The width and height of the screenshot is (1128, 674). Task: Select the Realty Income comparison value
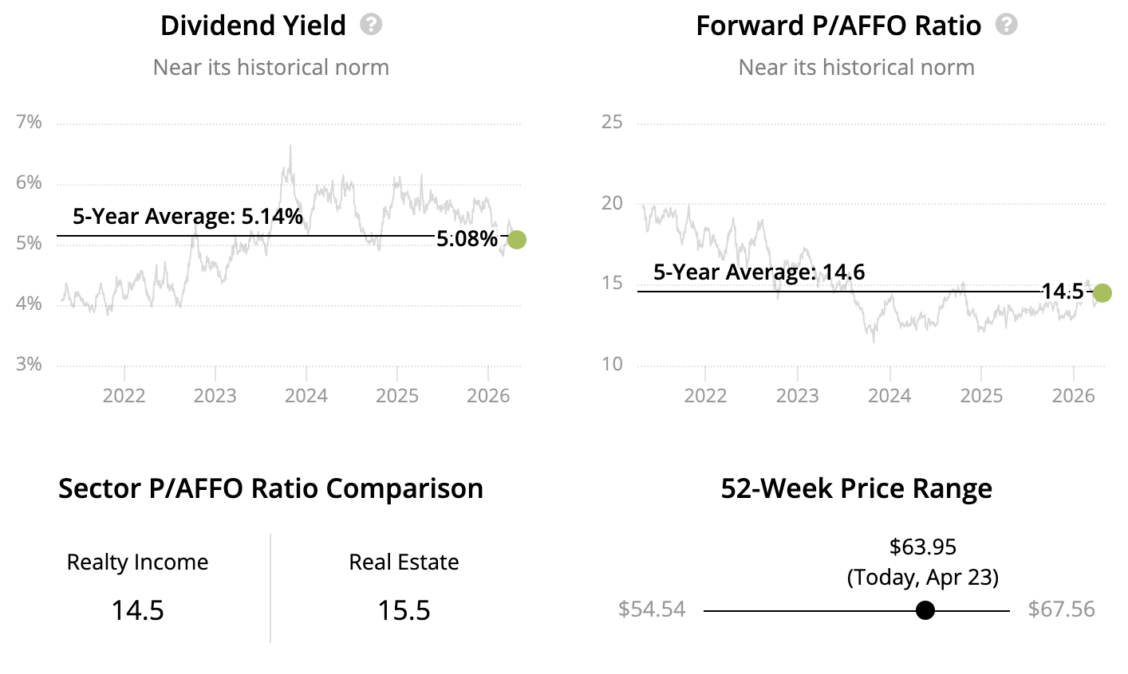click(137, 610)
